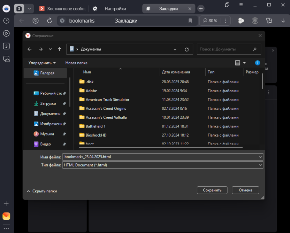Open the view mode dropdown arrow

[244, 63]
